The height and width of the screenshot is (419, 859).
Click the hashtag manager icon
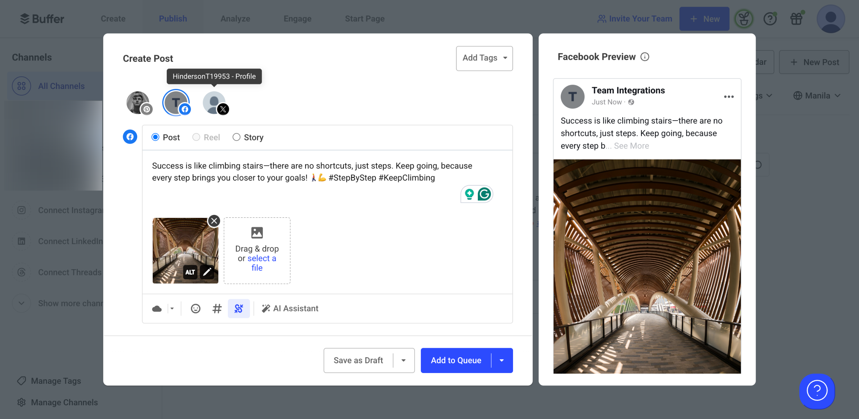point(217,308)
